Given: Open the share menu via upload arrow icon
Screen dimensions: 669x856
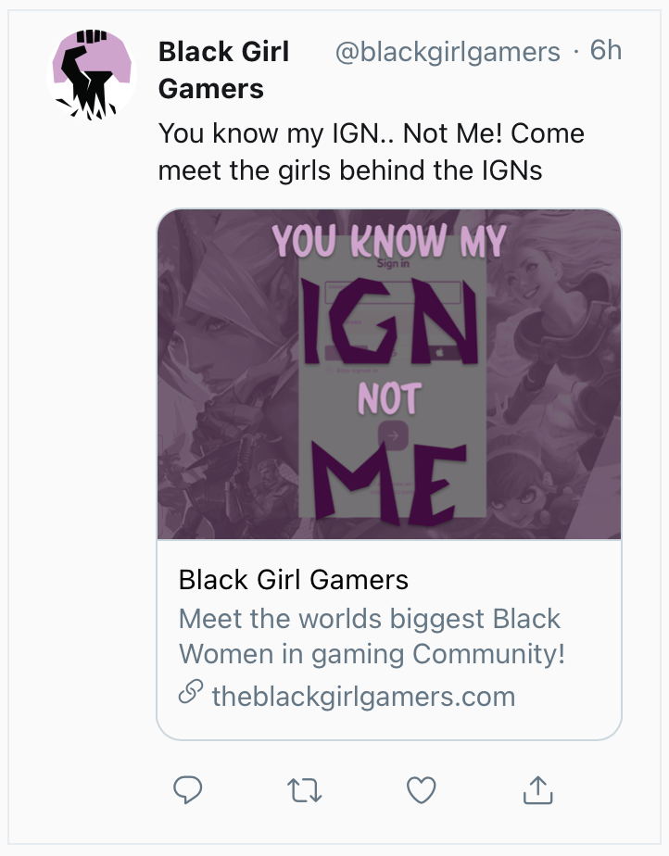Looking at the screenshot, I should 538,789.
